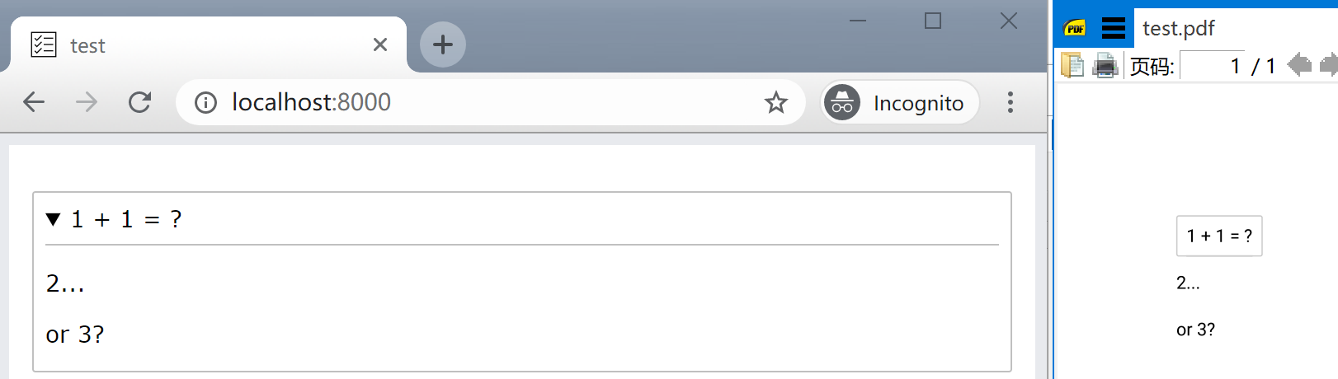This screenshot has height=379, width=1338.
Task: Print the PDF using the printer icon
Action: tap(1105, 65)
